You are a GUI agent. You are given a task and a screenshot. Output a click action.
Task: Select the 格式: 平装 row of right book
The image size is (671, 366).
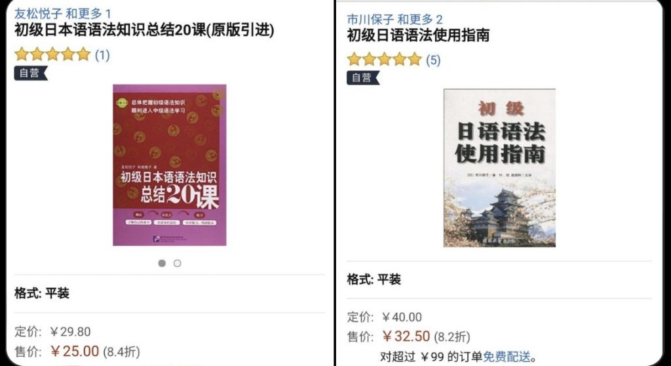coord(499,280)
